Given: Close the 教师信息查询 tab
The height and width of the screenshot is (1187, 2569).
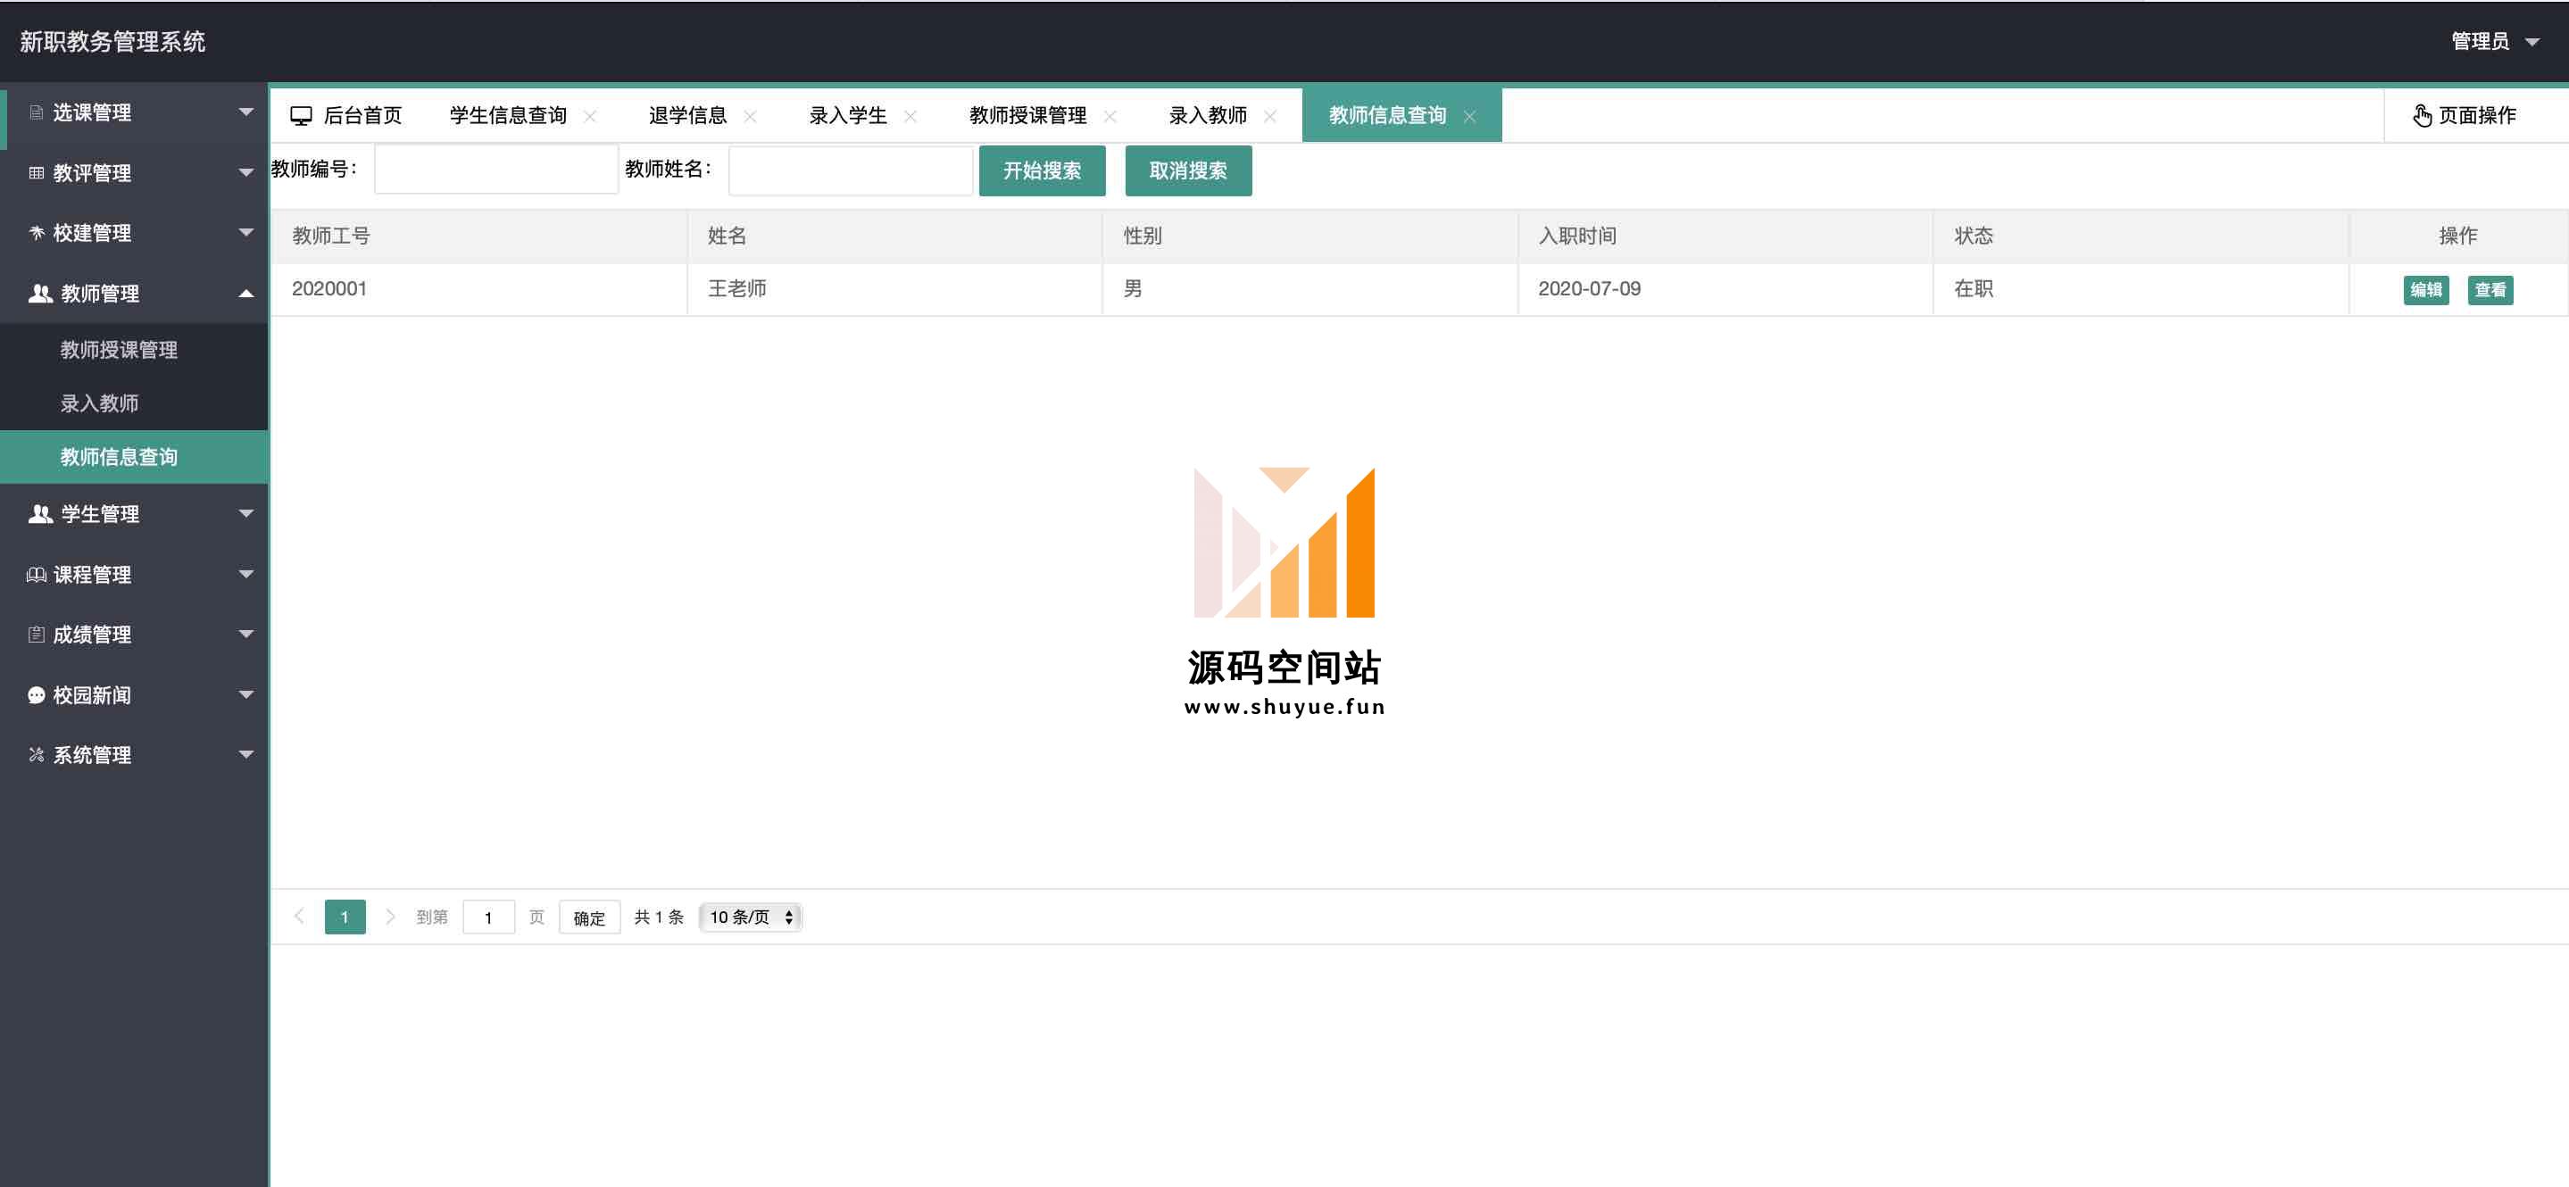Looking at the screenshot, I should point(1470,117).
